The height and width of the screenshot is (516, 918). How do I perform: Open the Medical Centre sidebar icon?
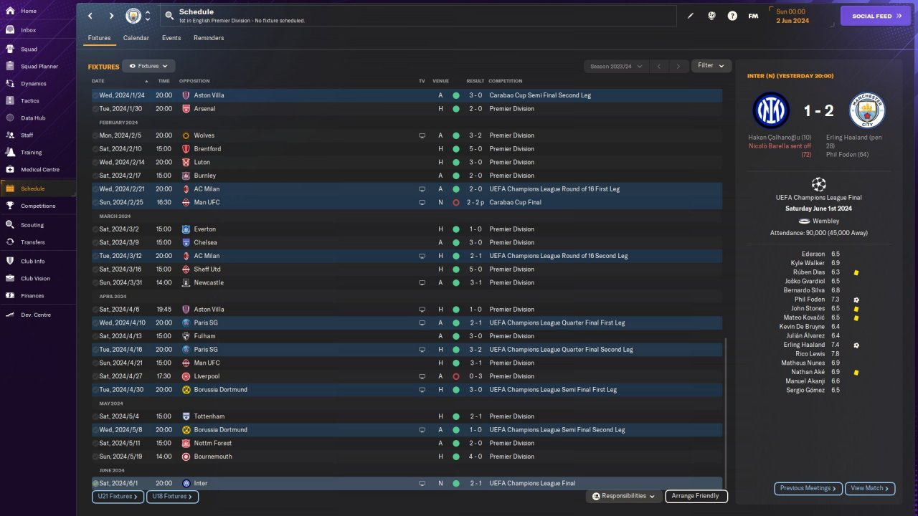10,170
